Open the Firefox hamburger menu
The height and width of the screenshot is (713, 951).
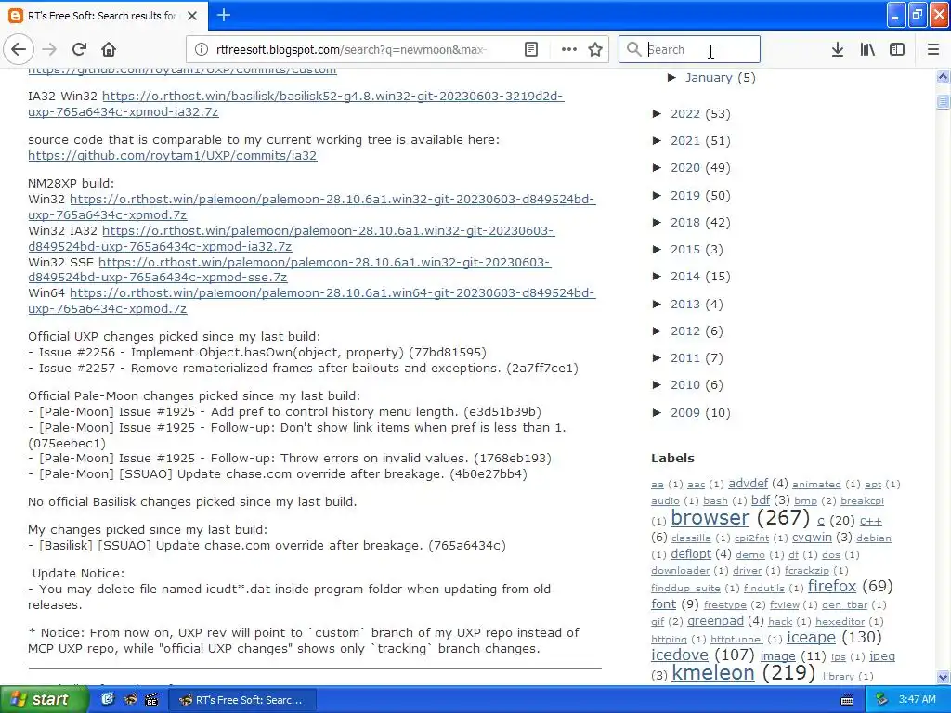click(x=933, y=49)
